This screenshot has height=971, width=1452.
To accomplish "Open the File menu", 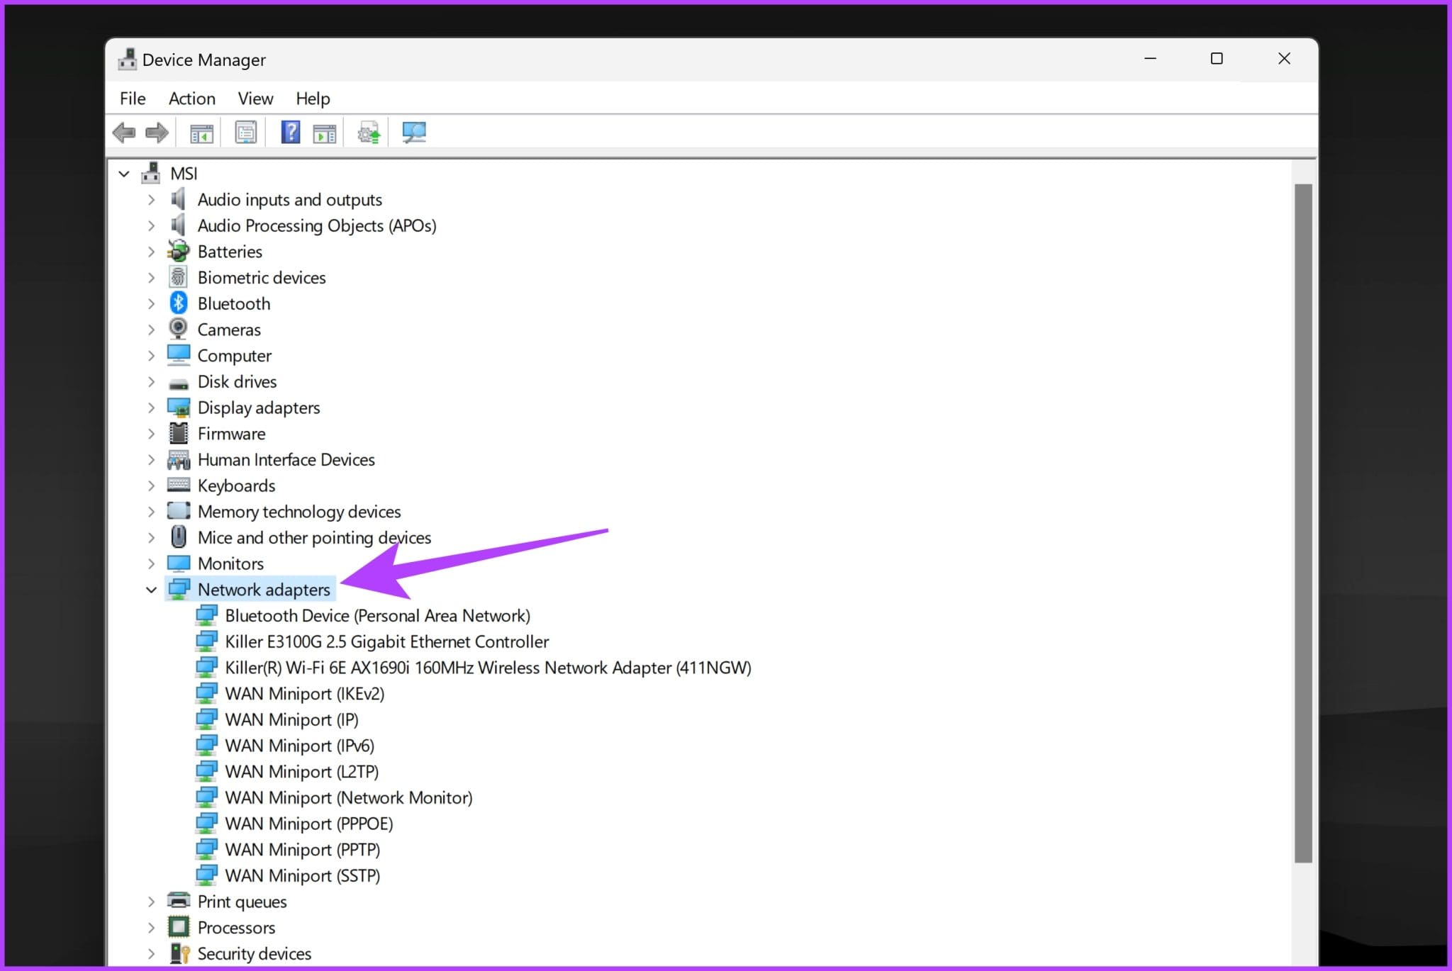I will (133, 99).
